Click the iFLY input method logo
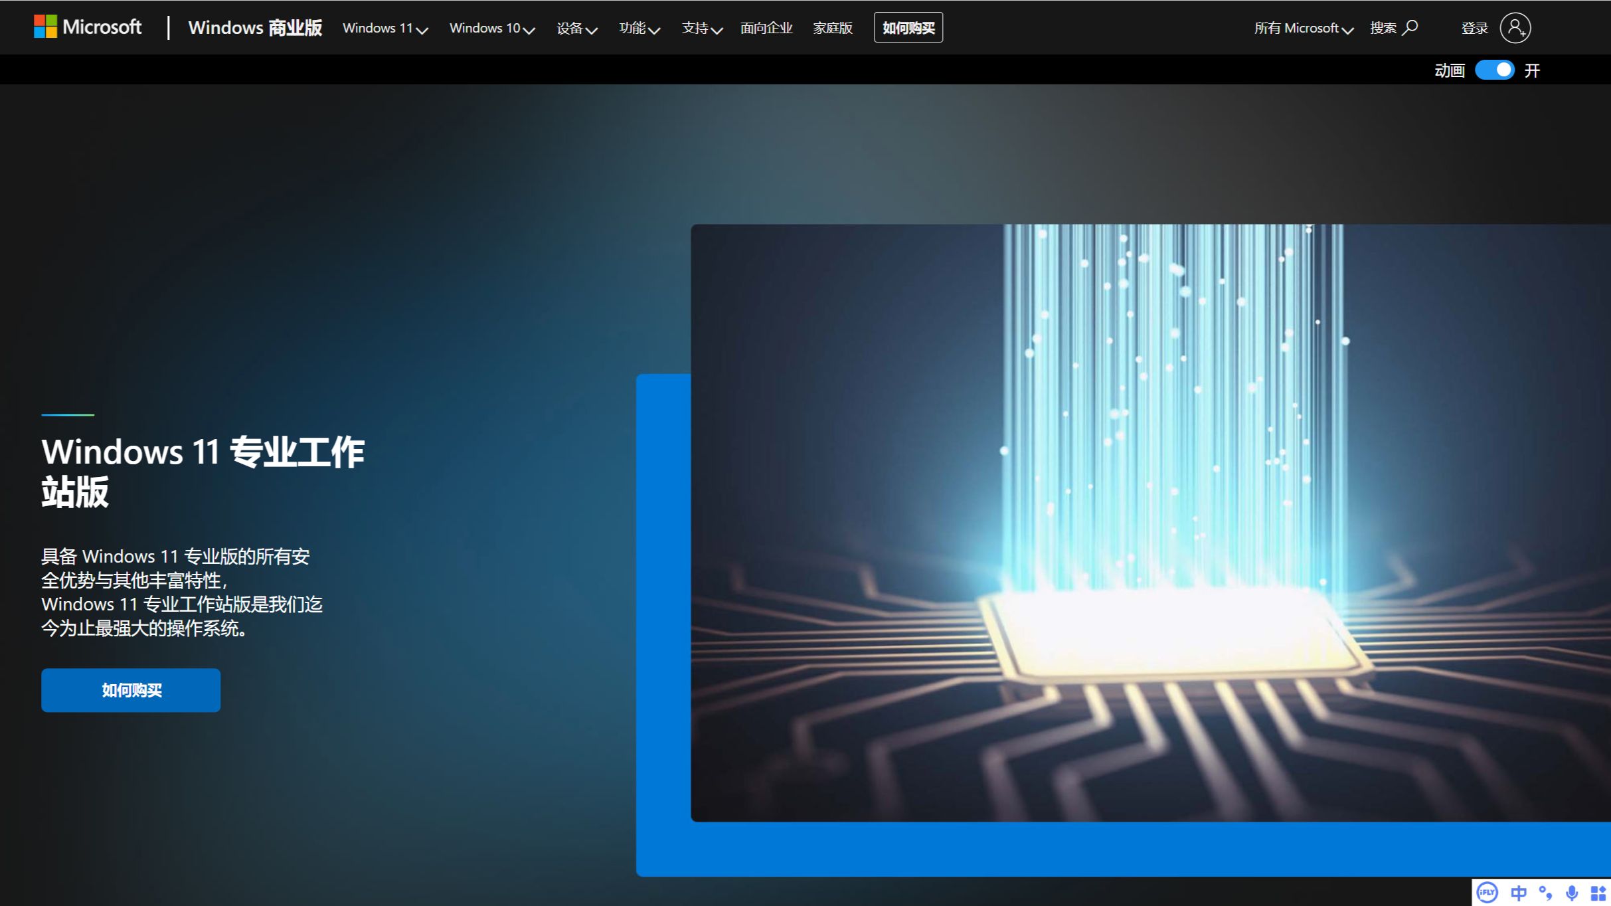 point(1487,892)
